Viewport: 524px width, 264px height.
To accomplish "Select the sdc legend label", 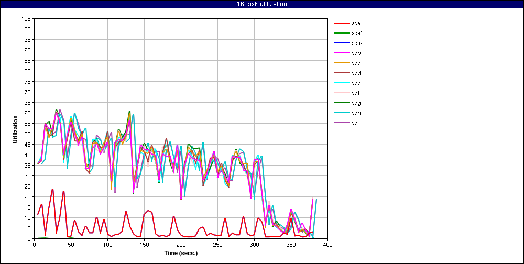I will pos(356,63).
